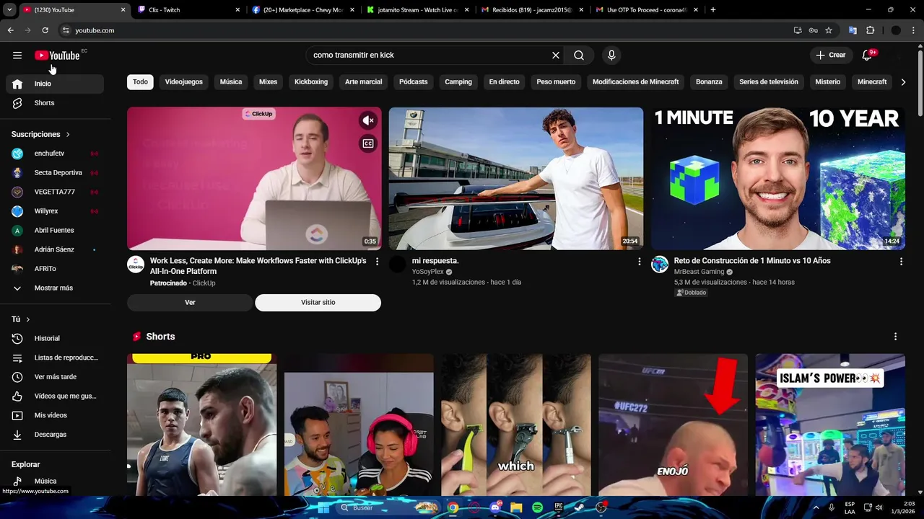
Task: Reload the page
Action: (x=45, y=30)
